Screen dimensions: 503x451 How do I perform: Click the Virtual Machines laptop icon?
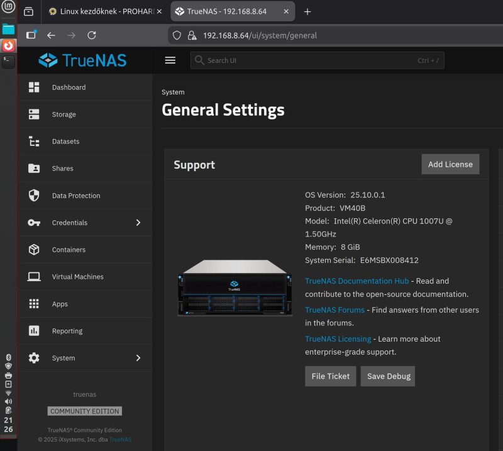(x=34, y=277)
